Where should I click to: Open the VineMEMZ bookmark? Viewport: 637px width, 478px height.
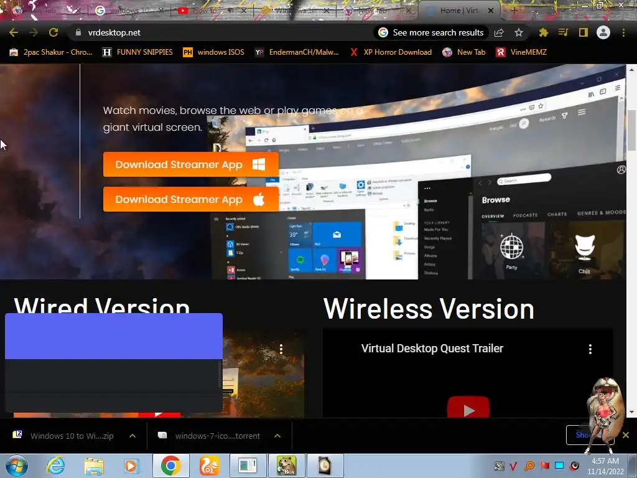tap(522, 52)
